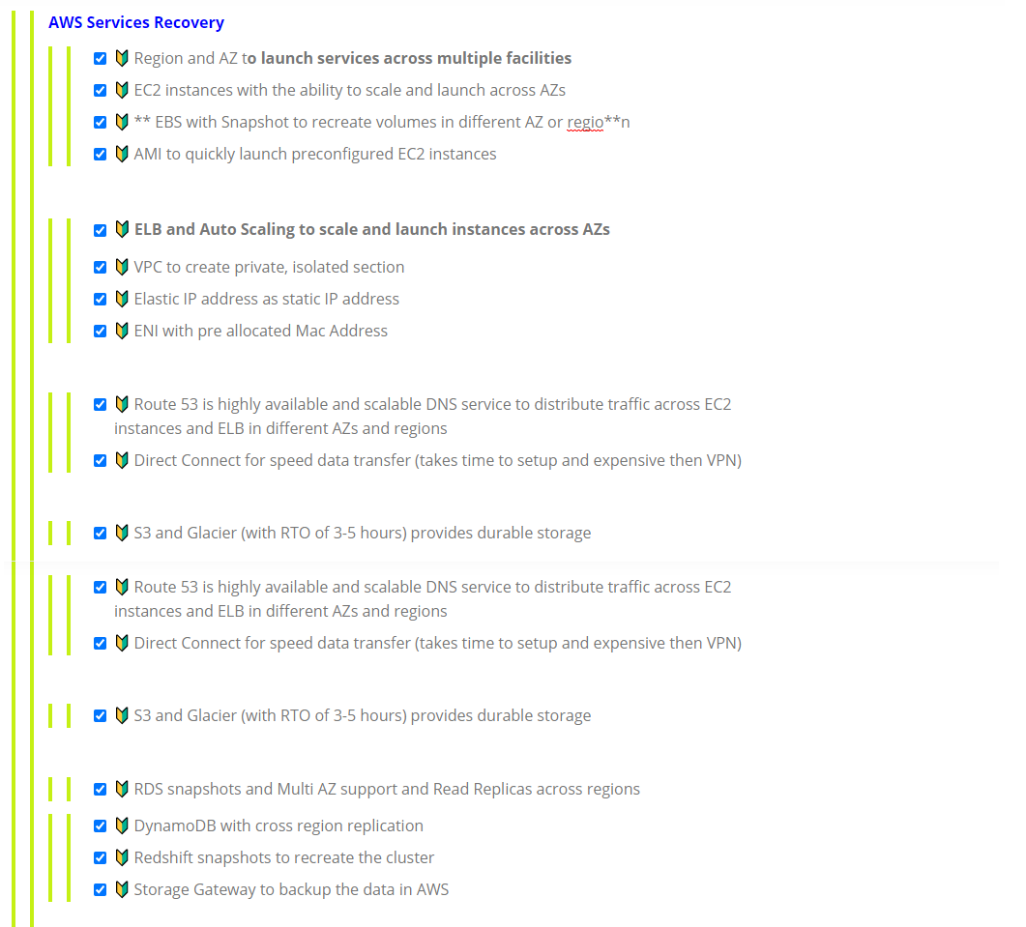Toggle the Redshift snapshots checkbox
This screenshot has width=1026, height=927.
coord(101,858)
